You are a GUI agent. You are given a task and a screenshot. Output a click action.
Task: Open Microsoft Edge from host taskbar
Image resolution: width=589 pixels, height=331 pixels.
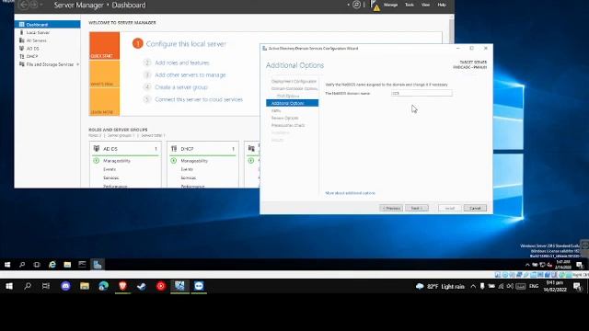(104, 286)
